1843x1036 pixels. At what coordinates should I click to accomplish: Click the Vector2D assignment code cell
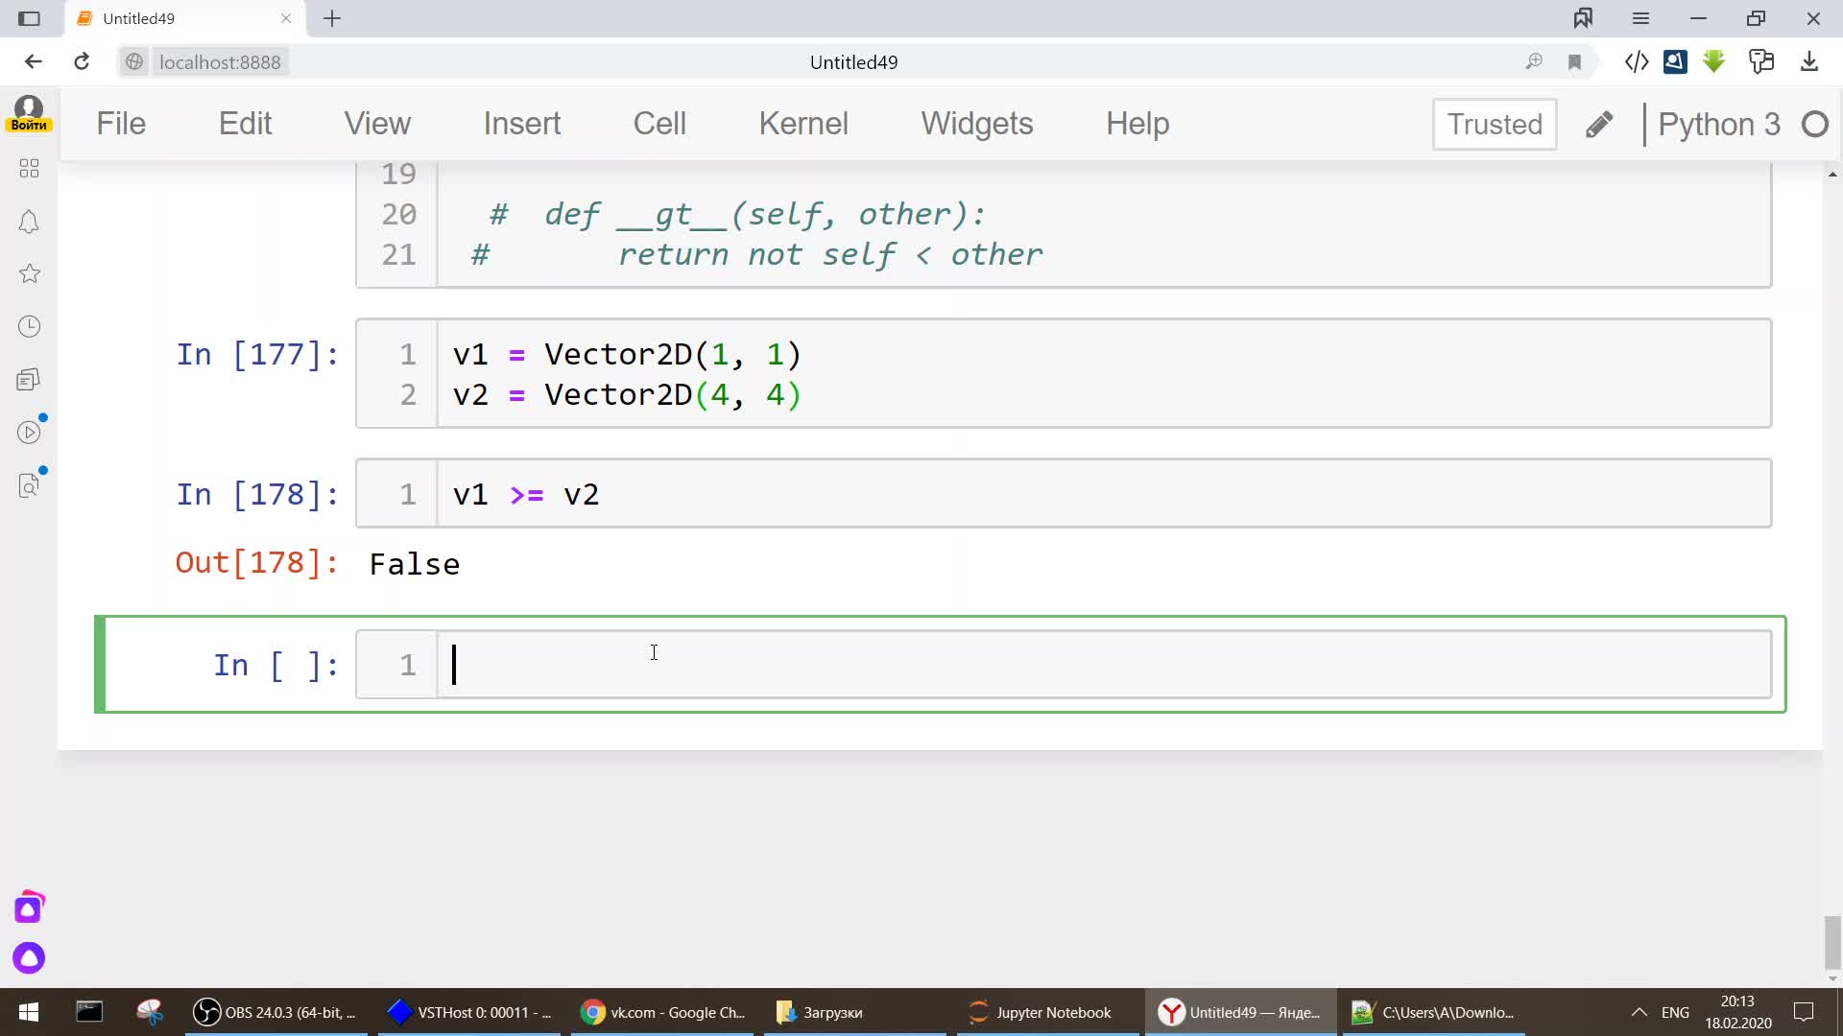pos(1104,374)
